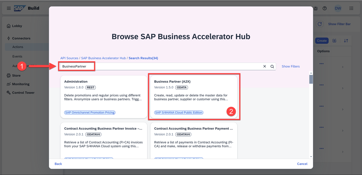Screen dimensions: 362x175
Task: Open Contract Accounting Business Partner Invoice card
Action: click(104, 141)
